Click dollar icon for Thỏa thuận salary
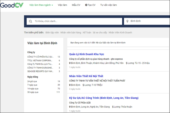The image size is (170, 113). coord(113,107)
